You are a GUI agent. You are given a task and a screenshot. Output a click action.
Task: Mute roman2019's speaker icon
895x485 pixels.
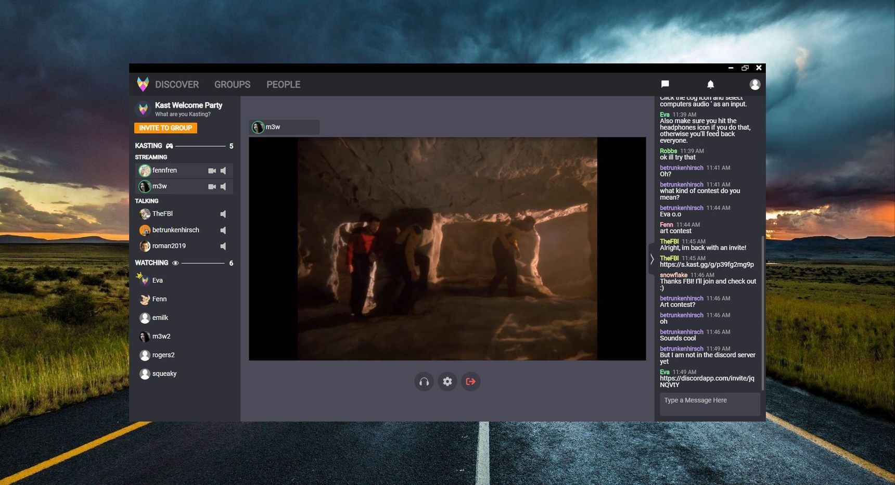point(223,246)
